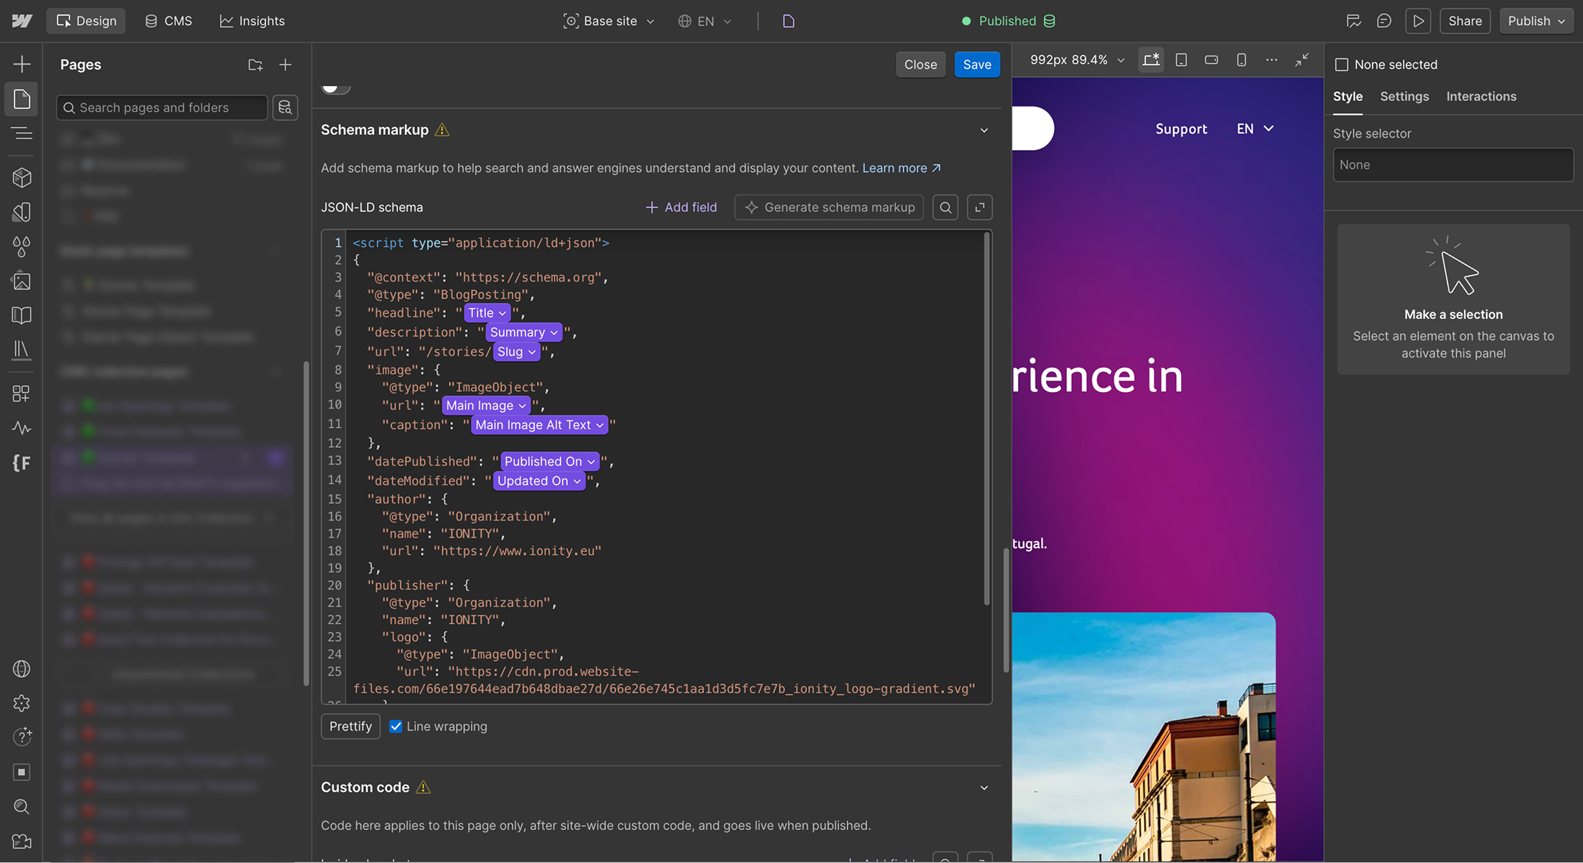The height and width of the screenshot is (863, 1583).
Task: Click the Close button
Action: pyautogui.click(x=920, y=65)
